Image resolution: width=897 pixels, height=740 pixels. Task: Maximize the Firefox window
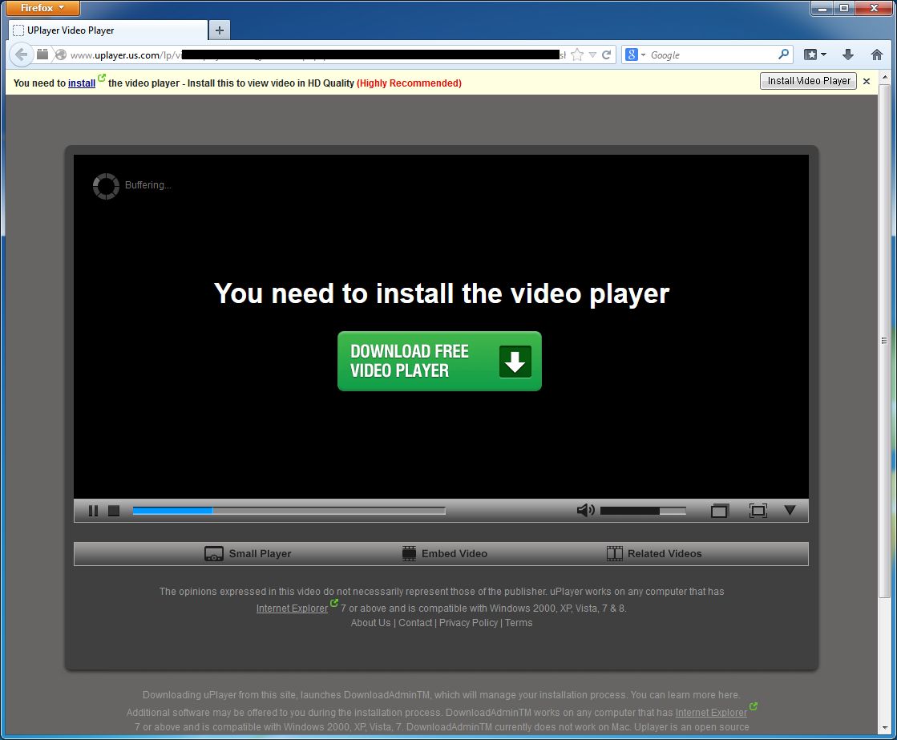pyautogui.click(x=844, y=8)
